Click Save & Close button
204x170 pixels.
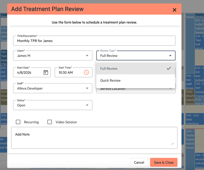tap(164, 162)
